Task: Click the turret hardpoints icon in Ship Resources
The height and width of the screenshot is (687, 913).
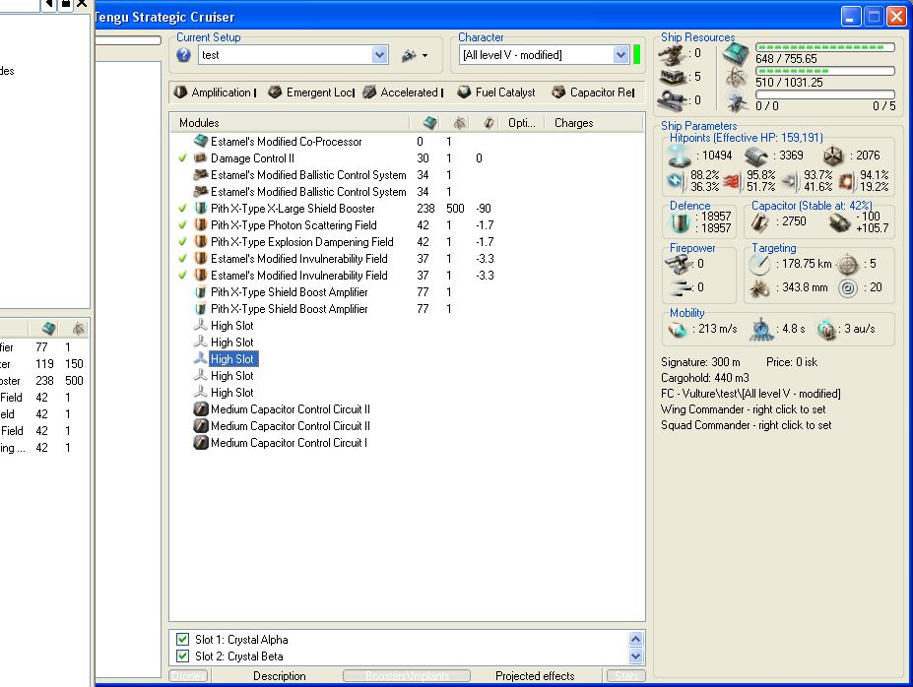Action: pyautogui.click(x=672, y=54)
